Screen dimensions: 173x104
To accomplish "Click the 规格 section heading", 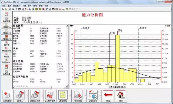I will point(15,48).
